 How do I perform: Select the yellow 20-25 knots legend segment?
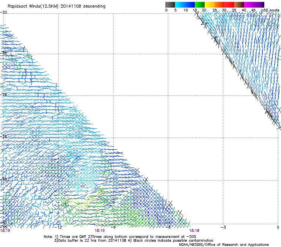(x=210, y=5)
